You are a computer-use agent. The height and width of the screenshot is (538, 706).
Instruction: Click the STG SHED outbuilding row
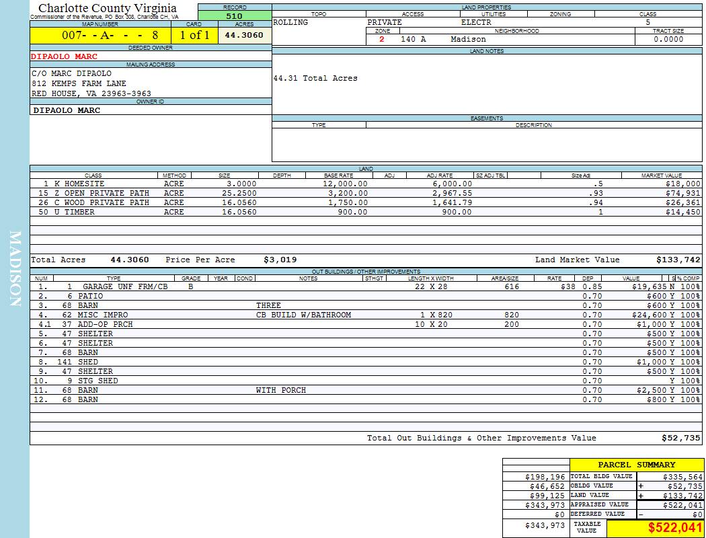coord(97,381)
